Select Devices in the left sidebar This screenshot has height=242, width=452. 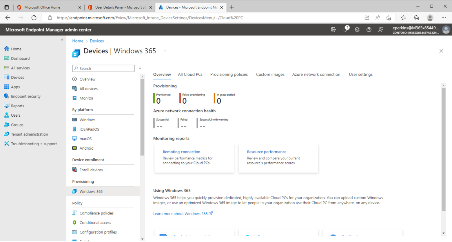pyautogui.click(x=14, y=77)
